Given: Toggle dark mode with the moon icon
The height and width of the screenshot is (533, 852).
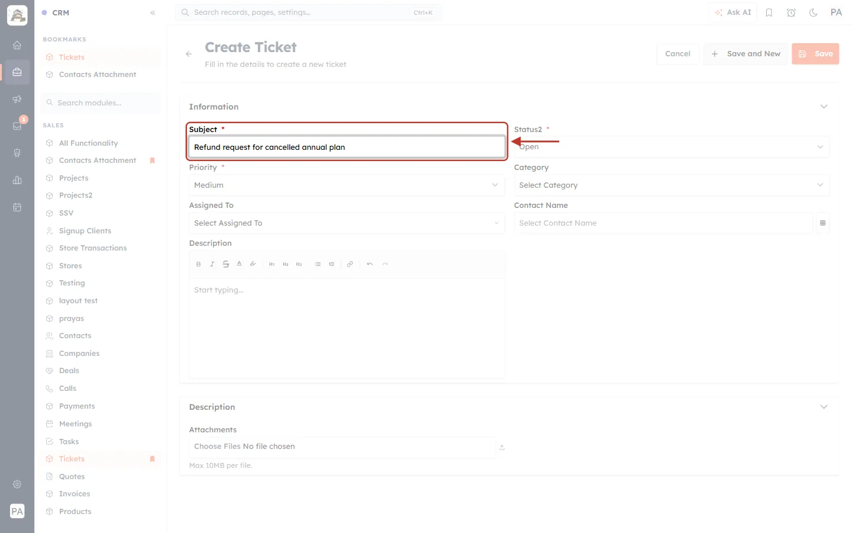Looking at the screenshot, I should tap(814, 12).
